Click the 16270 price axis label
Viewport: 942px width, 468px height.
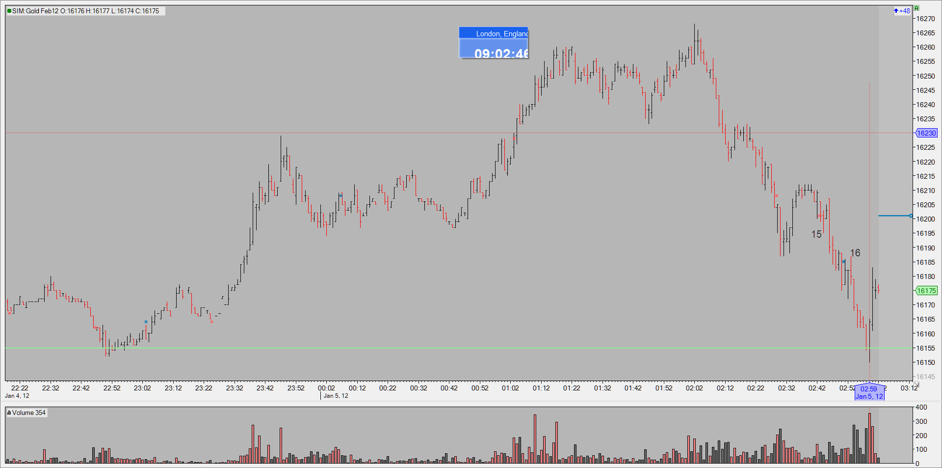click(926, 19)
